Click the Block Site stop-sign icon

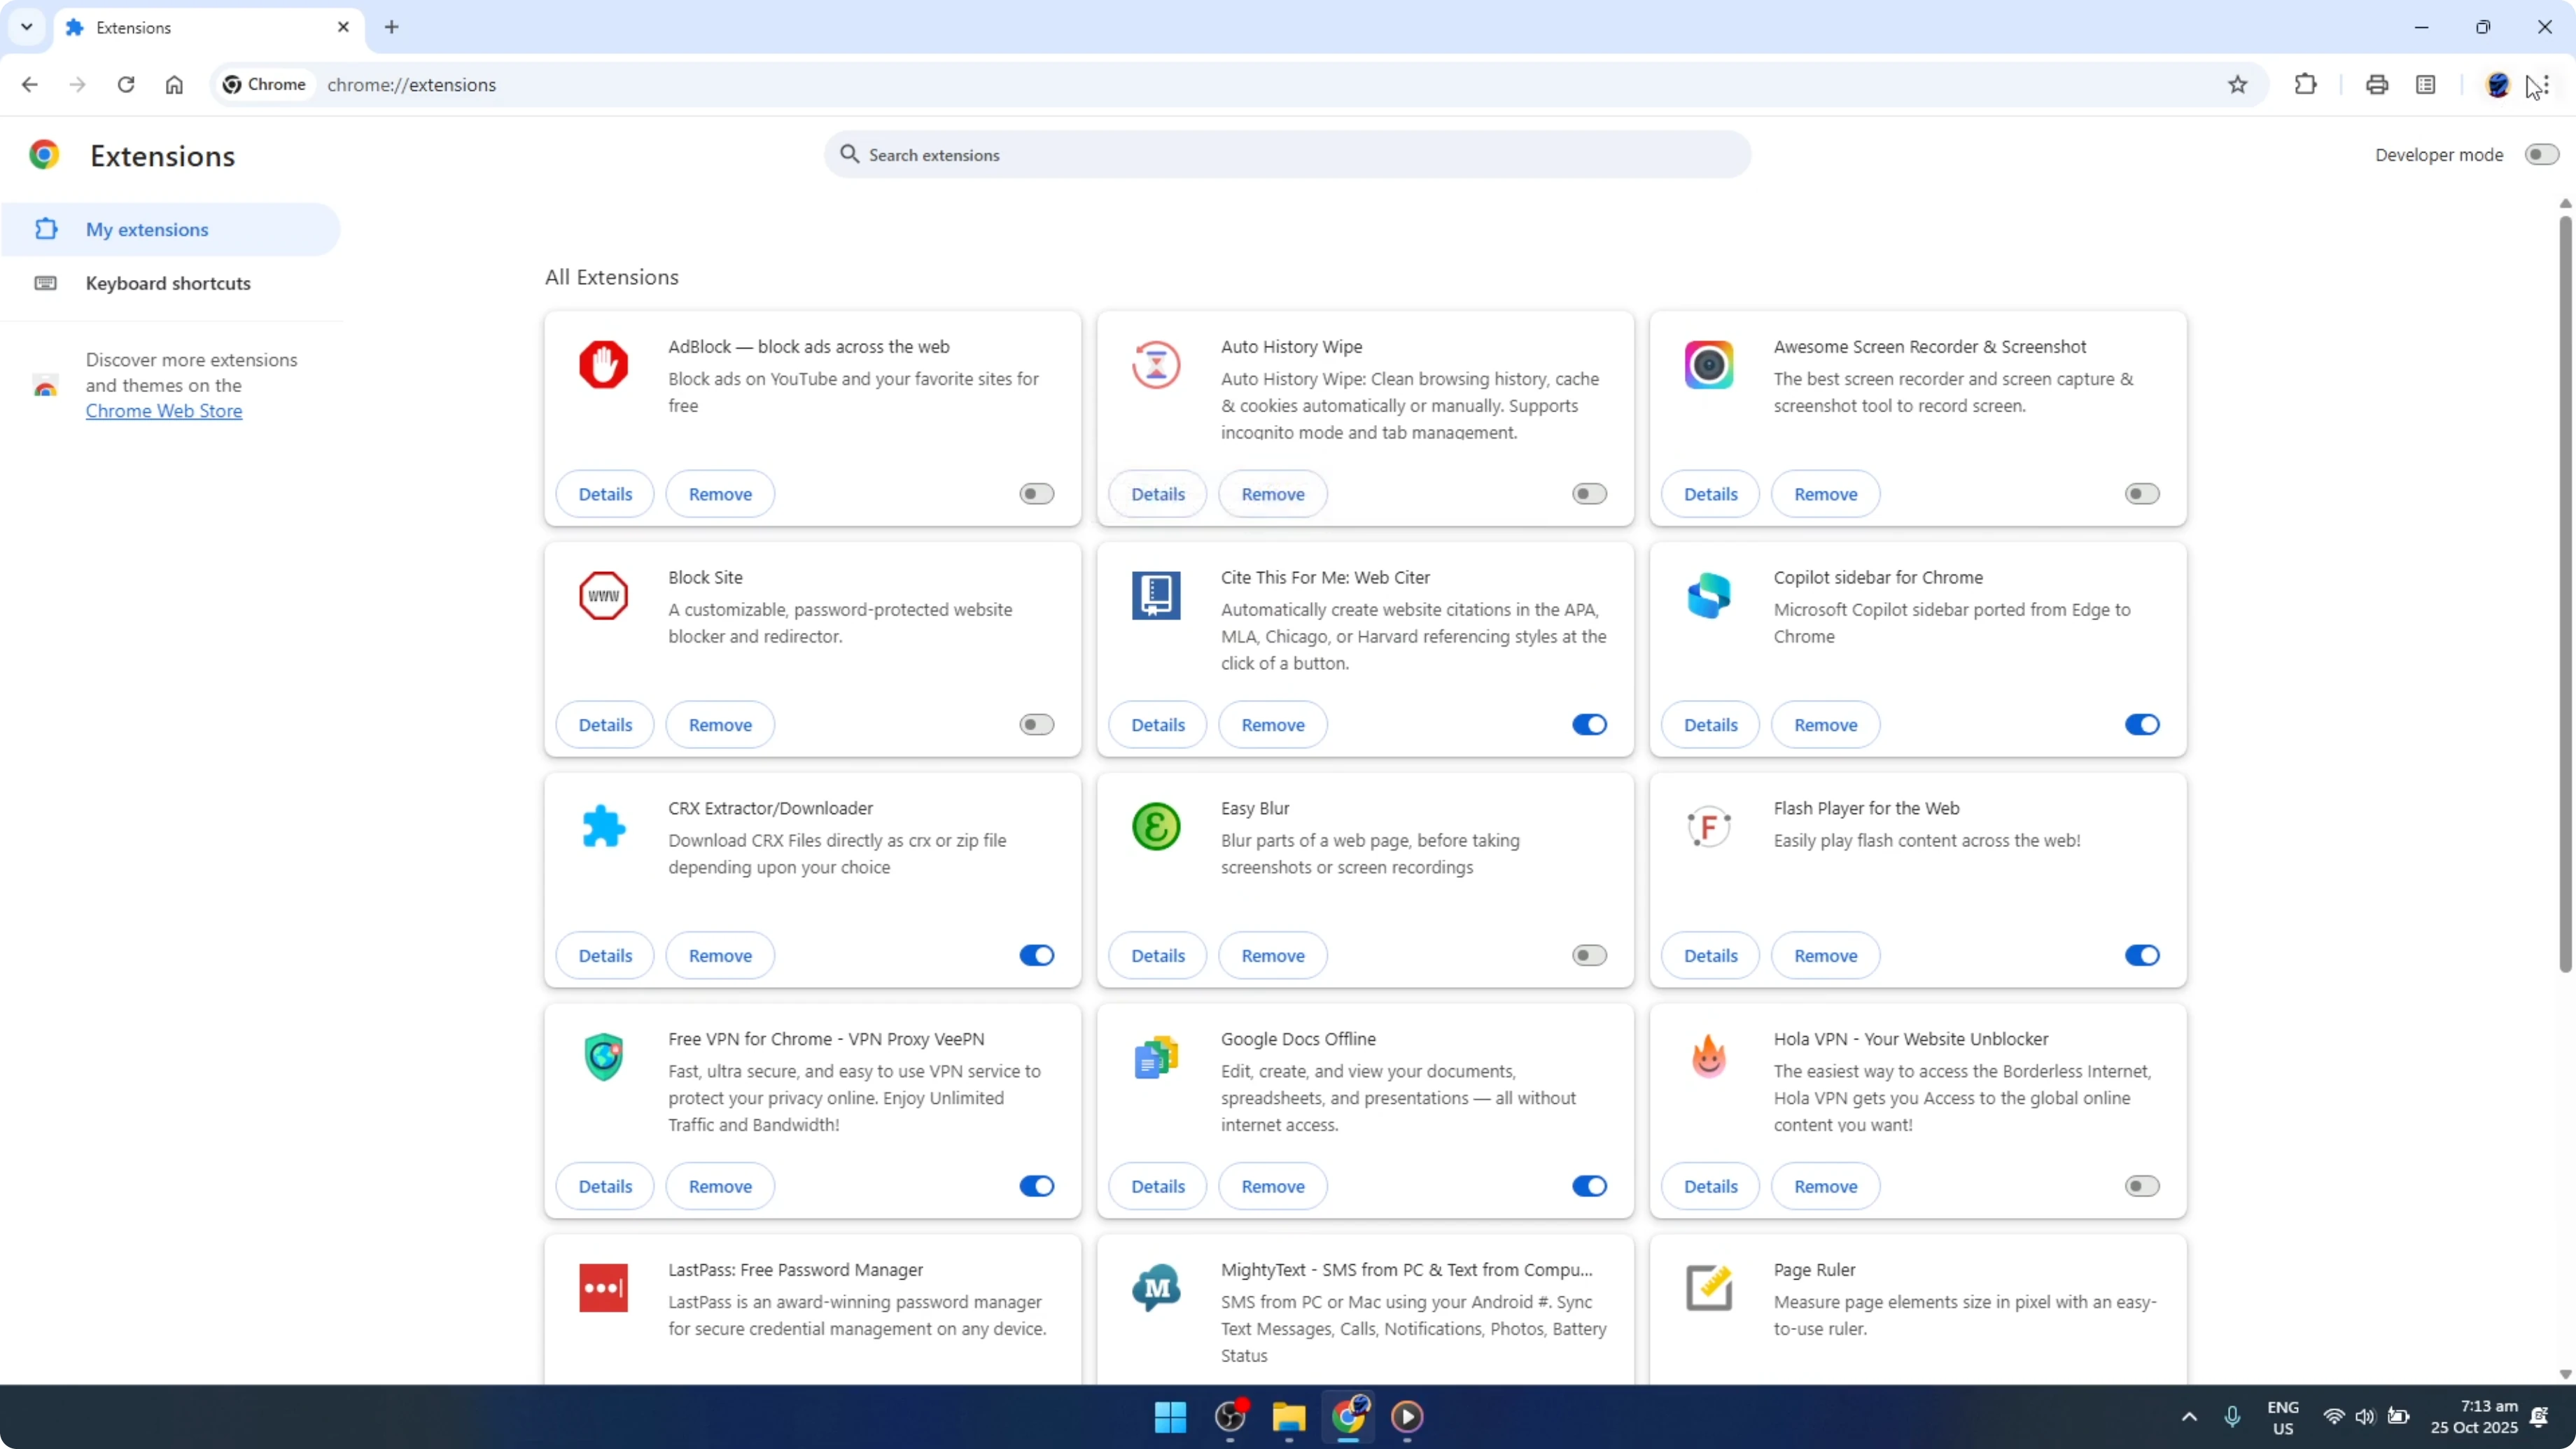[x=604, y=595]
